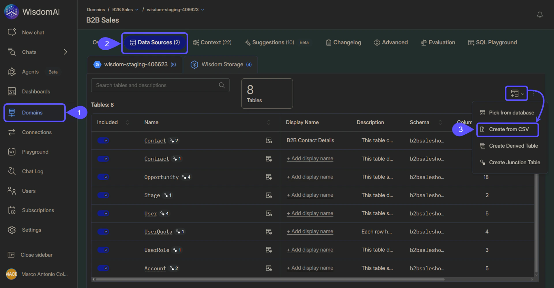Open Playground in sidebar
554x288 pixels.
(28, 152)
